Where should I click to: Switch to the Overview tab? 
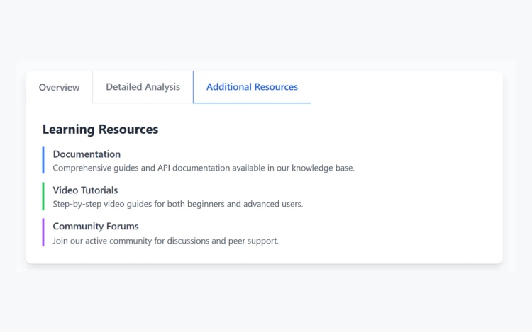59,87
